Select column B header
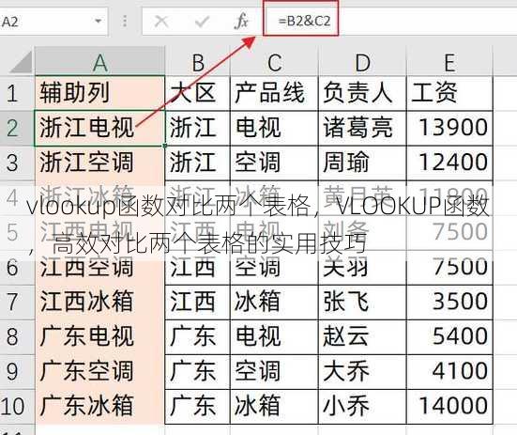 point(197,62)
